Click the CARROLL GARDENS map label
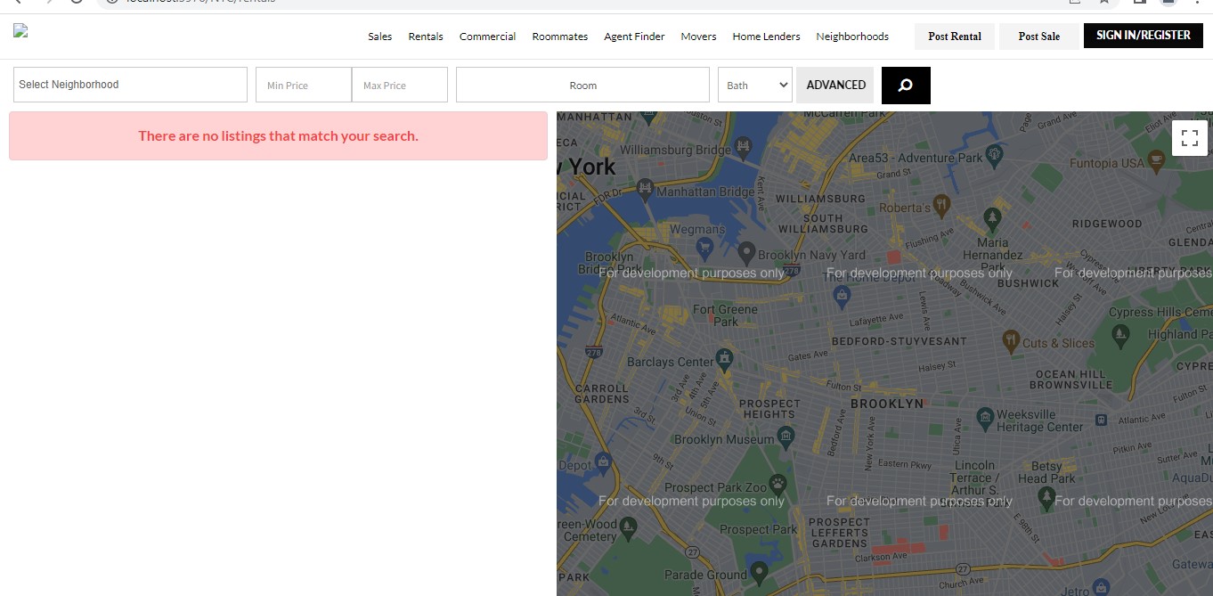The height and width of the screenshot is (596, 1213). (601, 394)
